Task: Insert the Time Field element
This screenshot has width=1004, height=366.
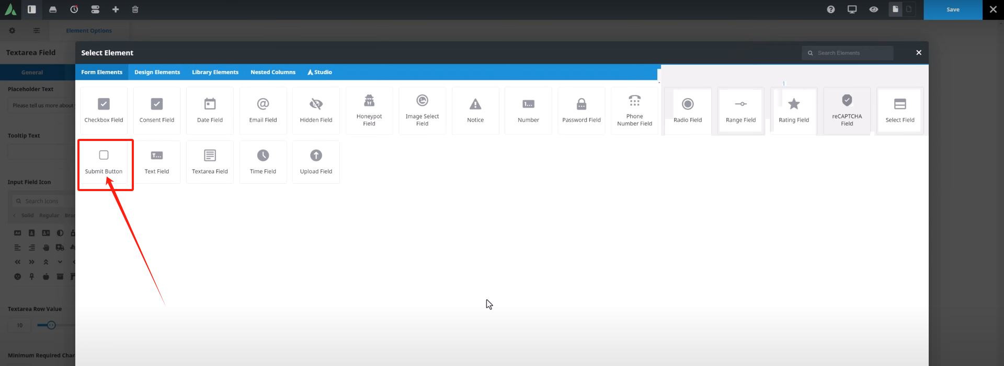Action: [x=263, y=162]
